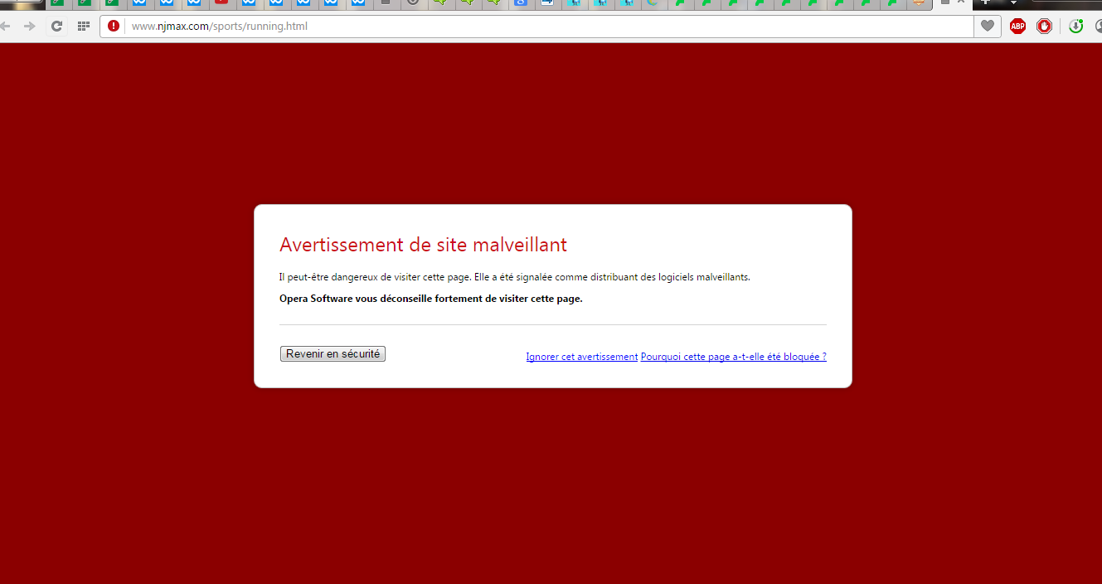Click the heading Avertissement de site malveillant

[x=423, y=245]
